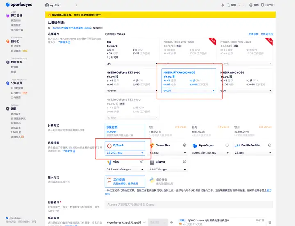The image size is (295, 226).
Task: Open PyTorch version dropdown 2.6-2204-gpu
Action: 125,153
